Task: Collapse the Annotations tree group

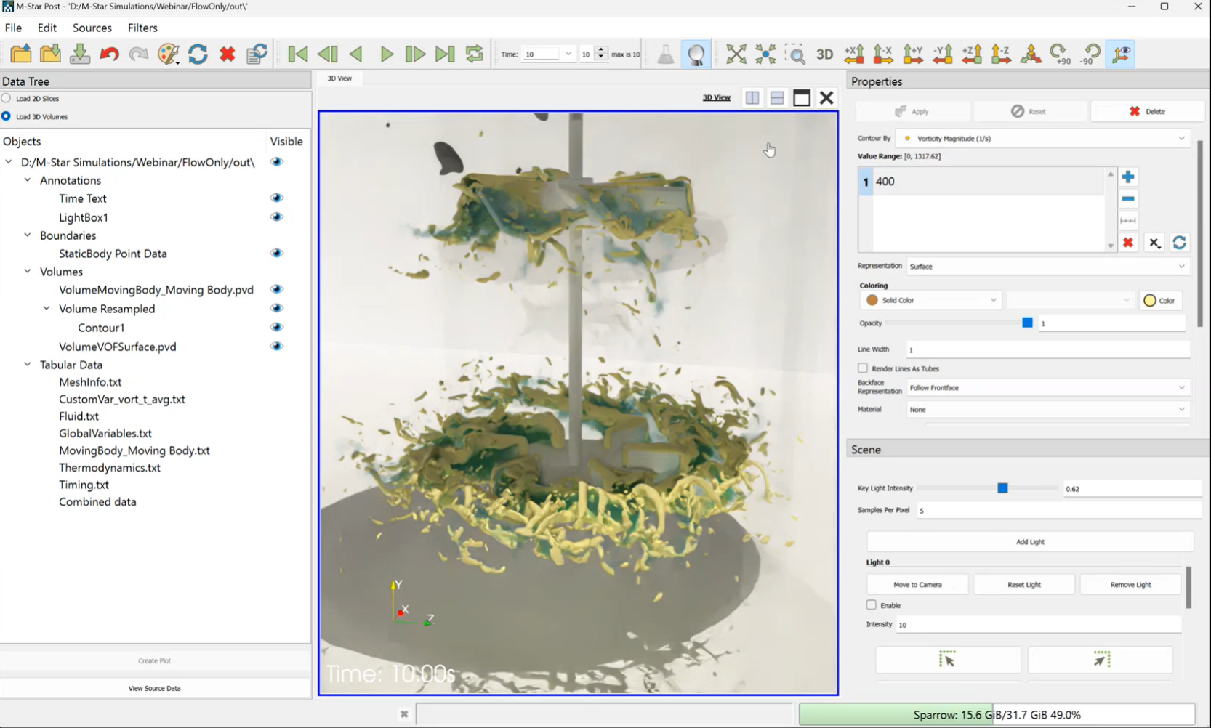Action: click(28, 180)
